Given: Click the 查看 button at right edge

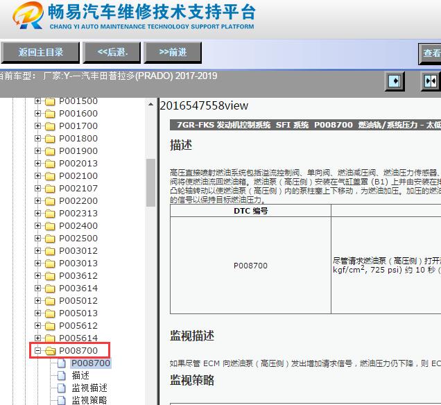Looking at the screenshot, I should click(431, 53).
